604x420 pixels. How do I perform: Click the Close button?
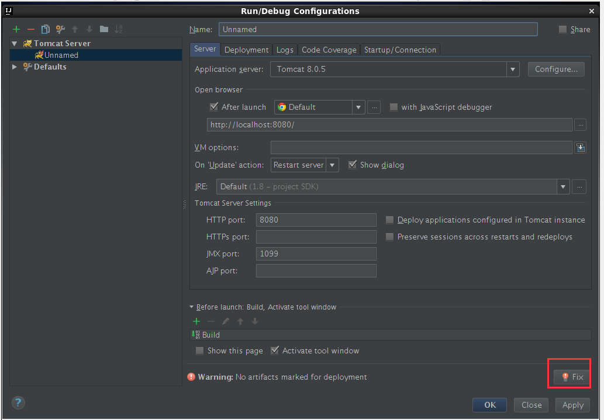pos(531,405)
